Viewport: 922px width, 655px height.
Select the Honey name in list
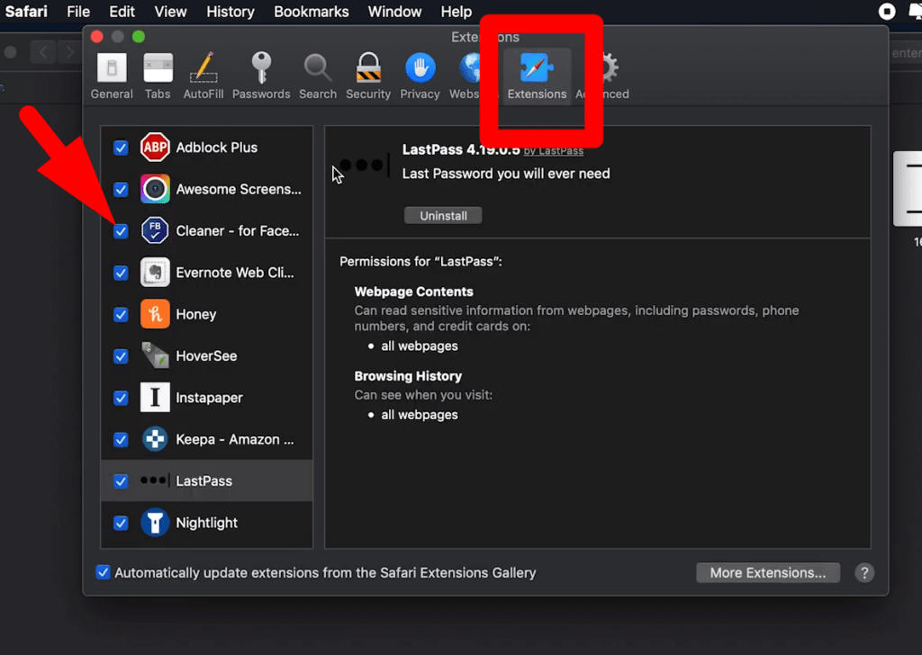click(x=195, y=314)
